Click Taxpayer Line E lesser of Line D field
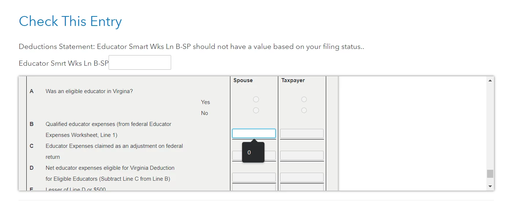This screenshot has height=211, width=509. coord(302,187)
